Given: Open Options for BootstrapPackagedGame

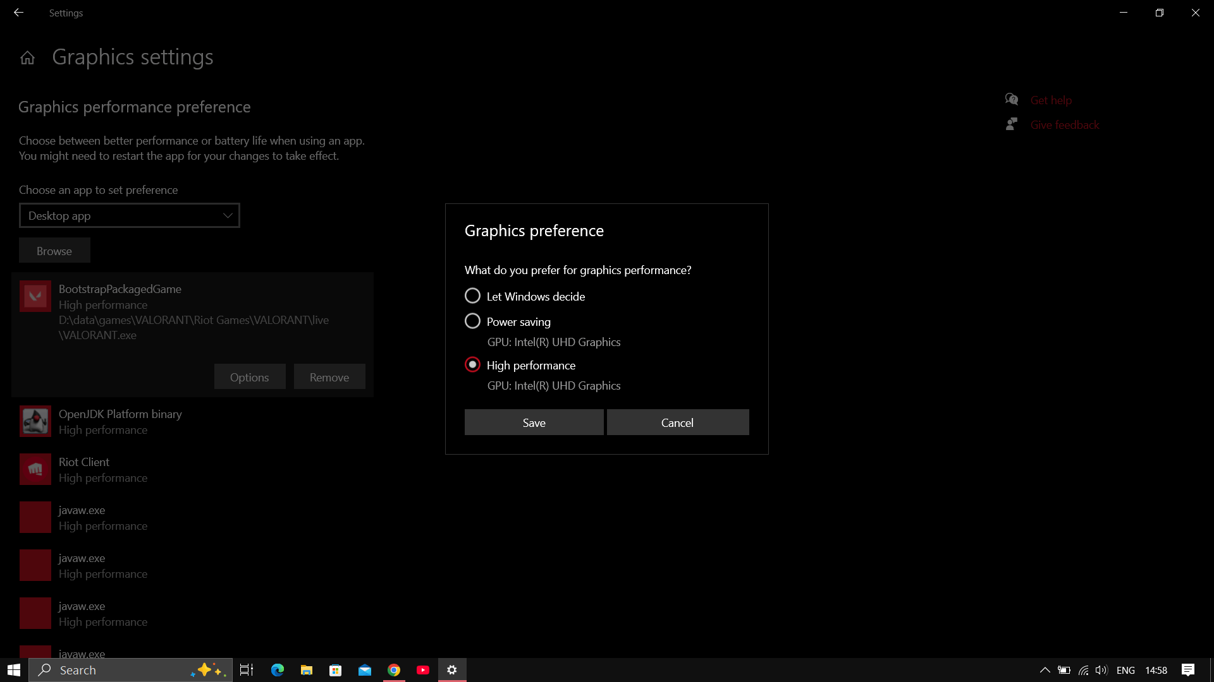Looking at the screenshot, I should 250,377.
